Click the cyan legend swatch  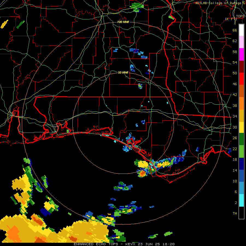click(241, 200)
